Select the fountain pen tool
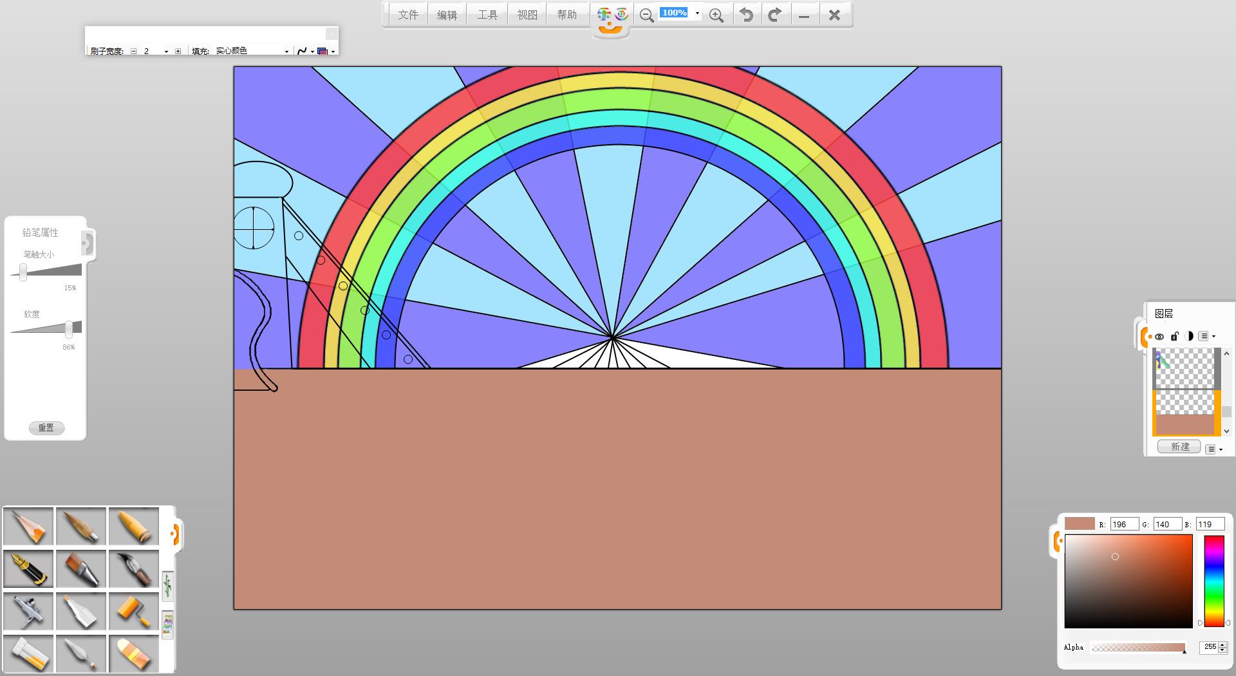 [28, 568]
